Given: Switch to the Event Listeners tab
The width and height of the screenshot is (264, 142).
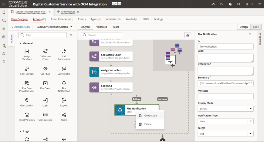Looking at the screenshot, I should (62, 19).
